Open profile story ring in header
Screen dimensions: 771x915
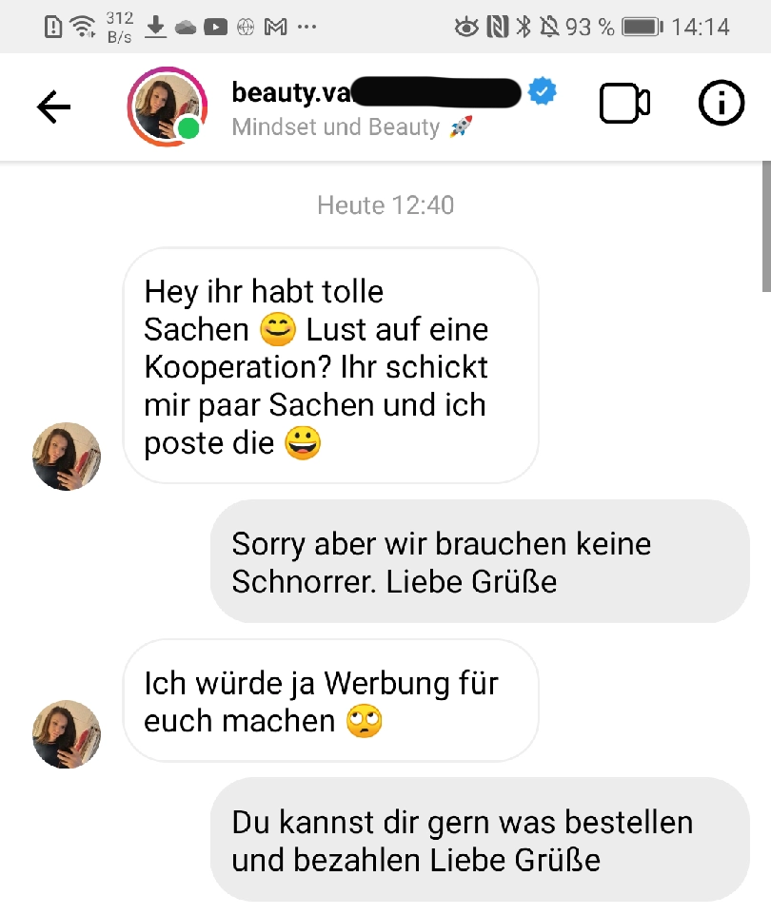(x=168, y=107)
